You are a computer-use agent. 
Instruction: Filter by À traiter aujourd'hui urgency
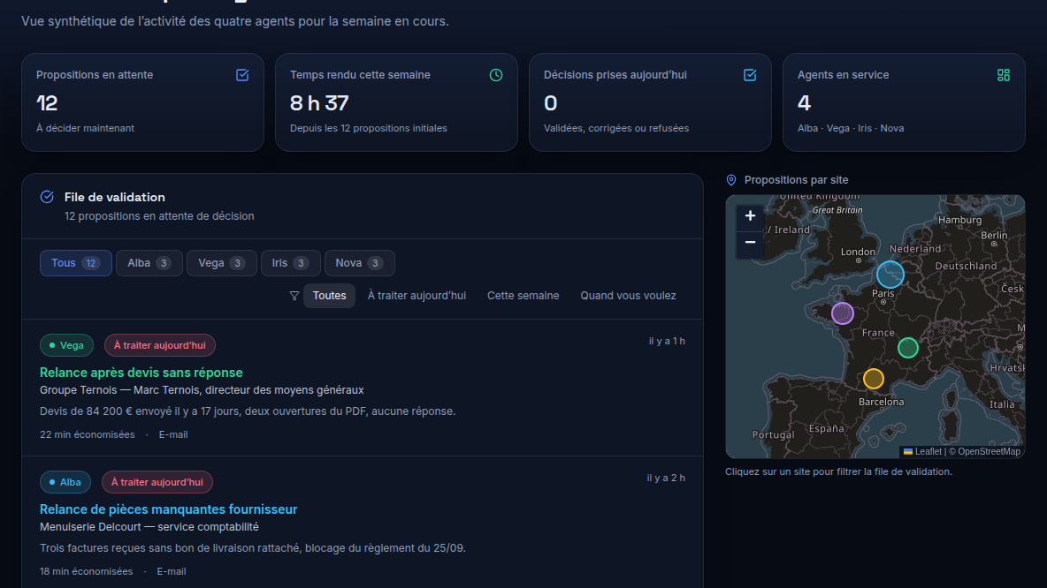point(417,296)
